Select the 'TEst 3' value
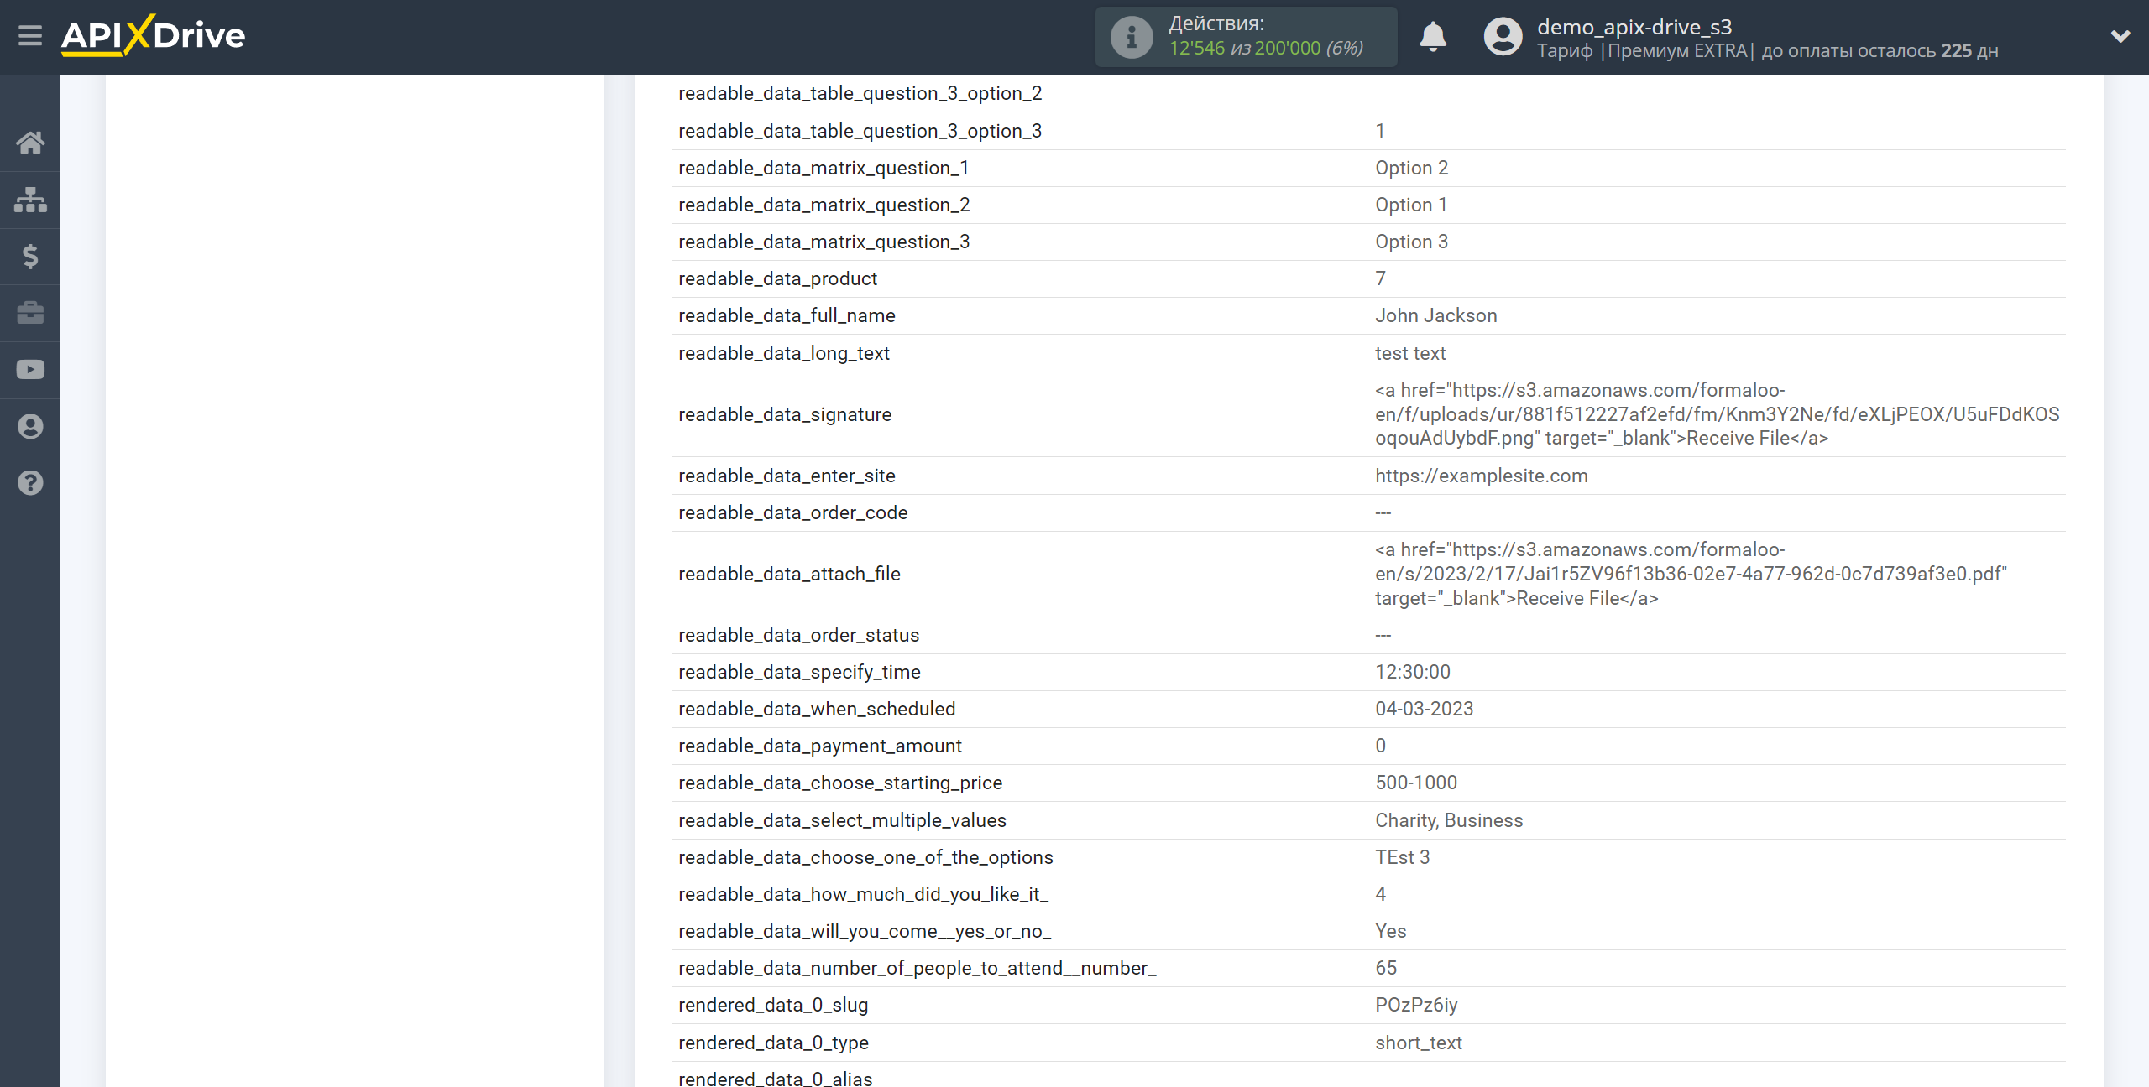Viewport: 2149px width, 1087px height. click(1402, 857)
